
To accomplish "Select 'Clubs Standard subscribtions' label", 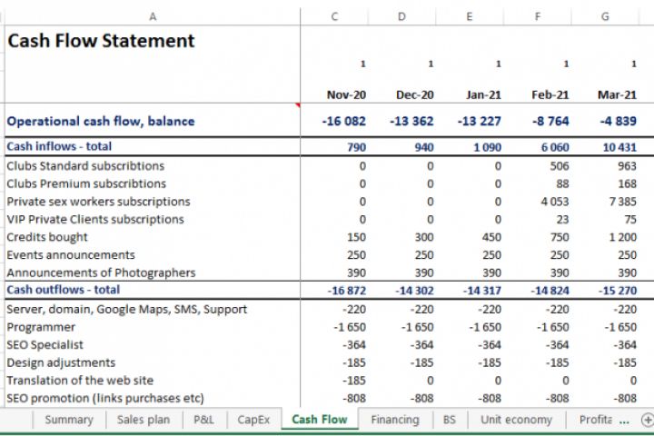I will click(85, 166).
